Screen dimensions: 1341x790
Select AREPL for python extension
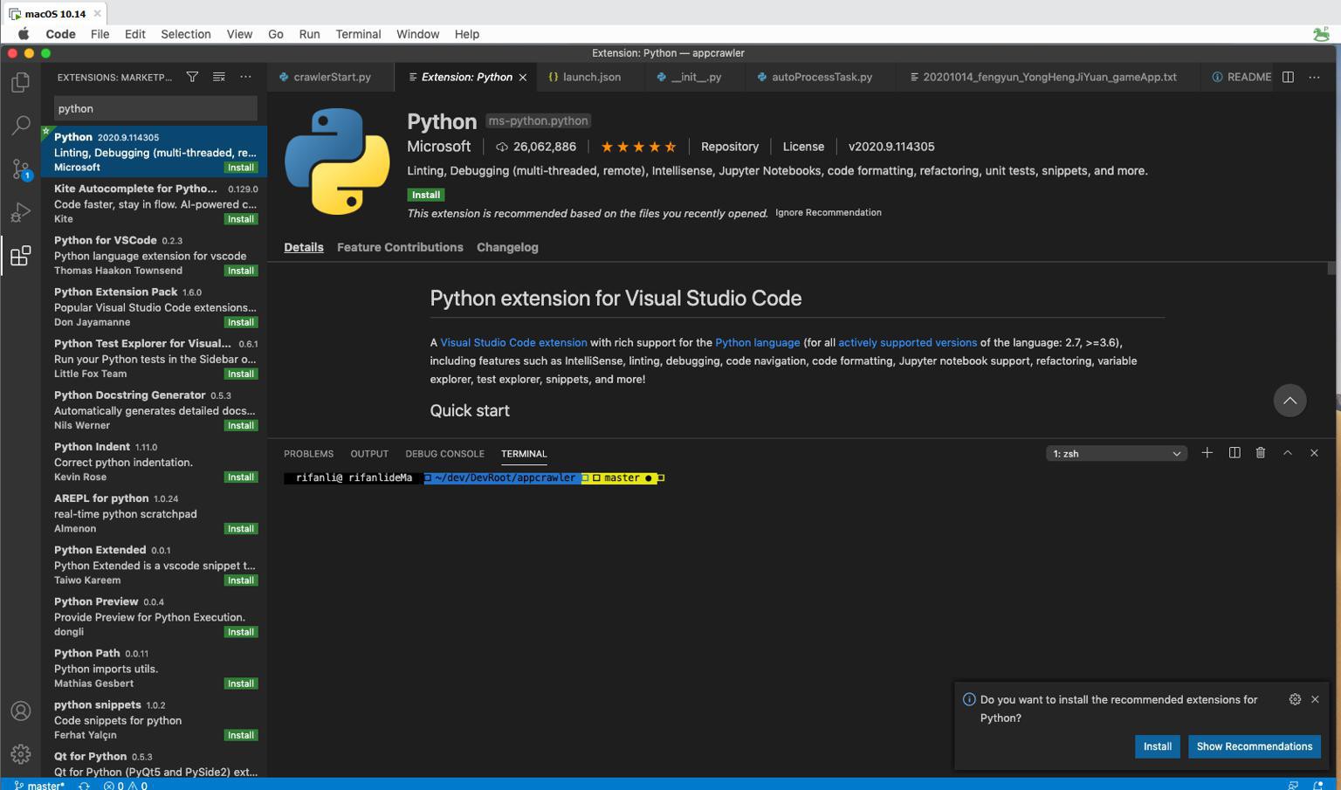click(x=155, y=513)
